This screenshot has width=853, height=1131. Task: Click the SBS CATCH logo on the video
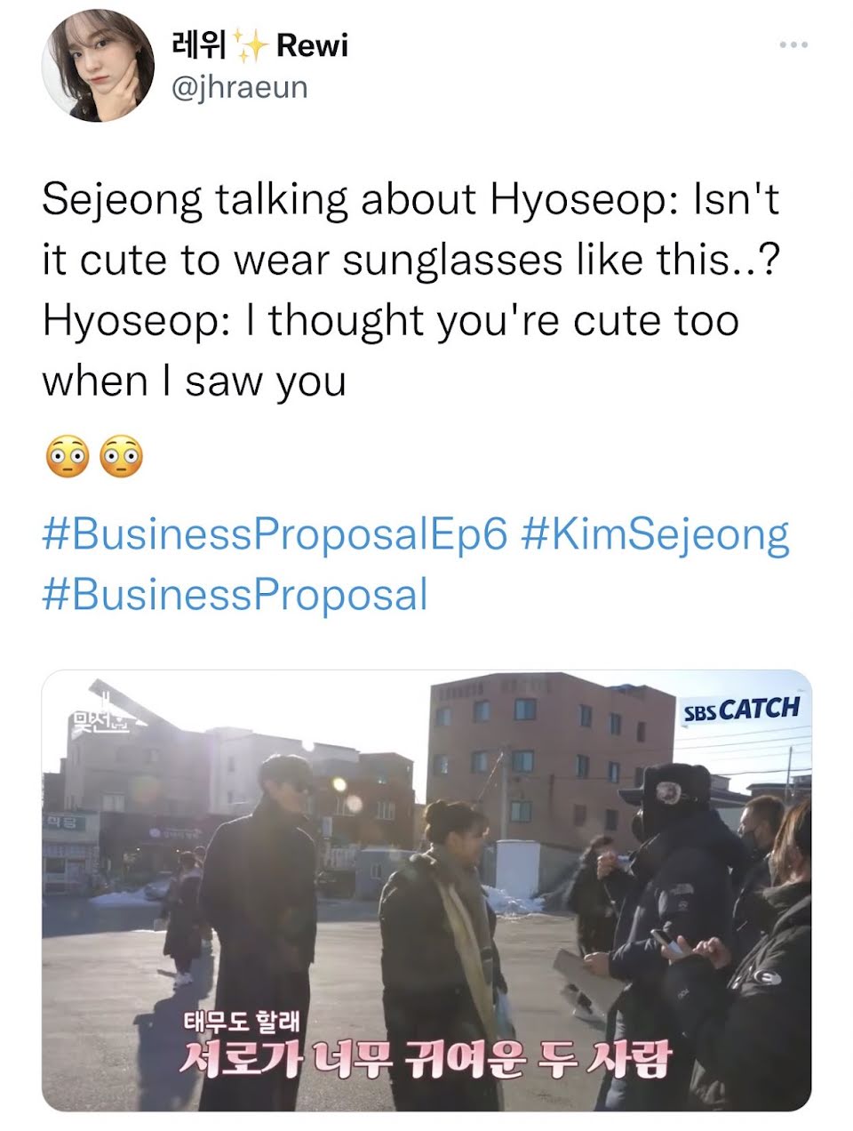click(x=741, y=710)
